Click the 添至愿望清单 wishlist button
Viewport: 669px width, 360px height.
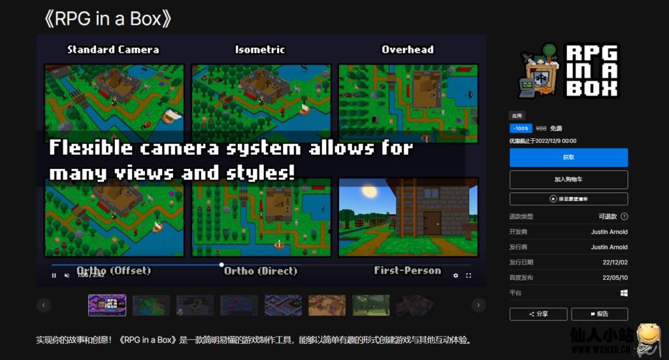pyautogui.click(x=568, y=199)
